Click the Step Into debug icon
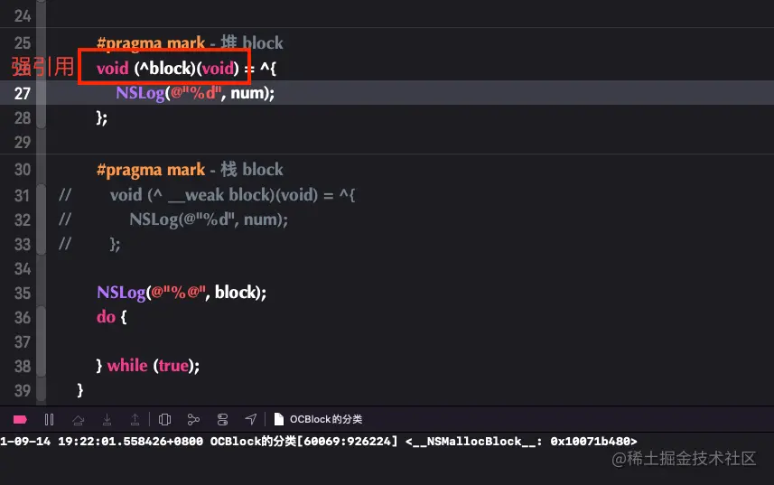This screenshot has width=774, height=485. click(x=107, y=419)
